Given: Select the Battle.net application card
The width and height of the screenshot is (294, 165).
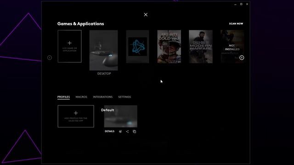Looking at the screenshot, I should click(x=138, y=47).
